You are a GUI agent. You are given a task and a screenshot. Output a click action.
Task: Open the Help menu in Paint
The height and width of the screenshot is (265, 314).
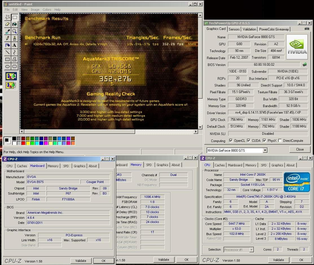57,10
